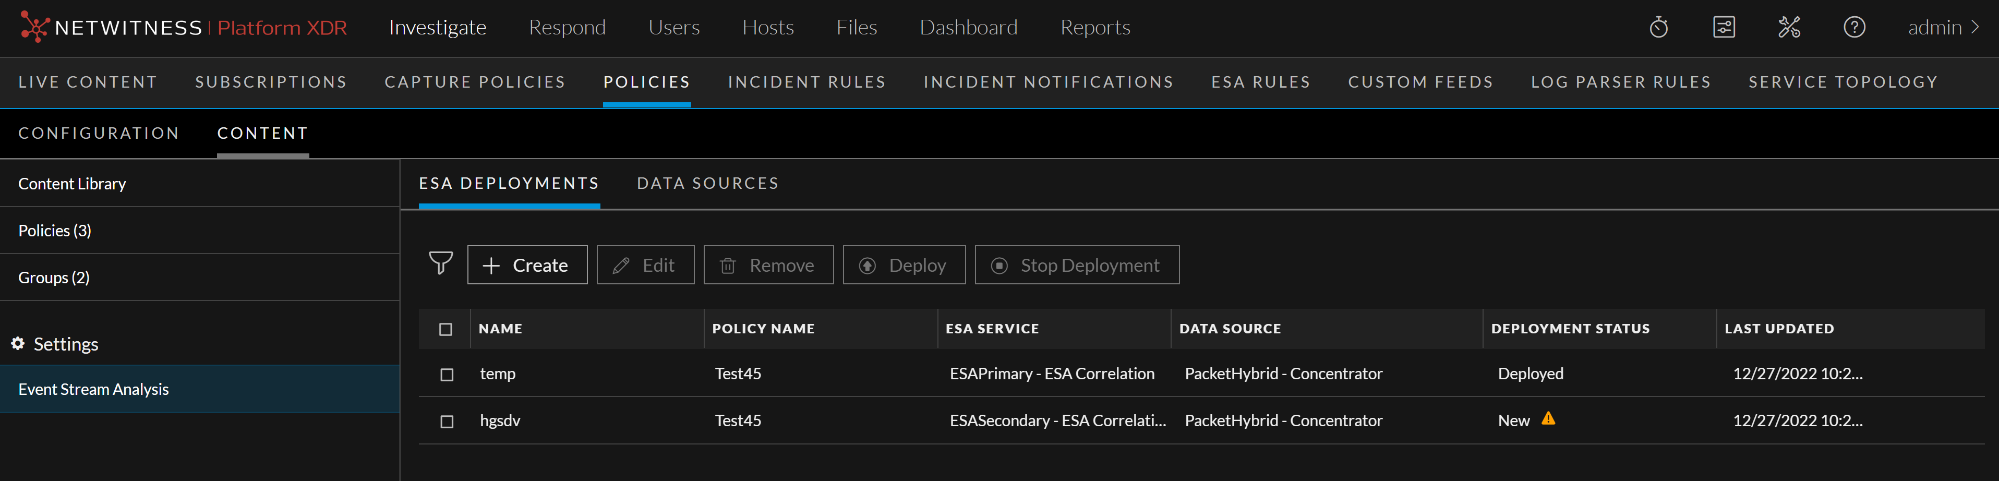Image resolution: width=1999 pixels, height=481 pixels.
Task: Click the Create deployment button
Action: coord(527,264)
